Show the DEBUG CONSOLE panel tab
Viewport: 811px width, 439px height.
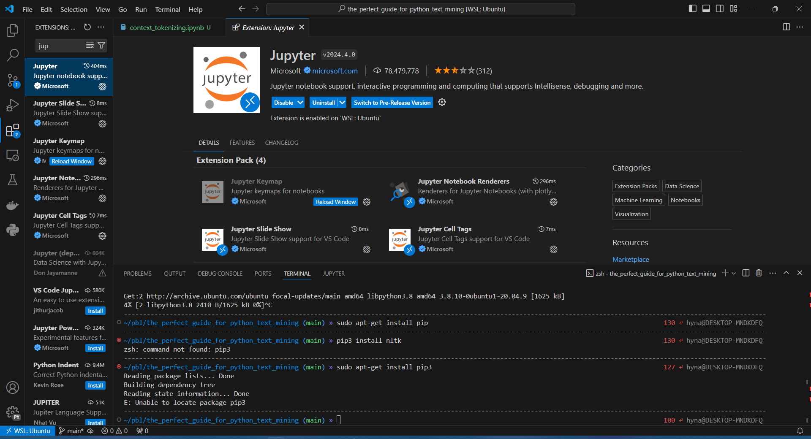click(220, 274)
